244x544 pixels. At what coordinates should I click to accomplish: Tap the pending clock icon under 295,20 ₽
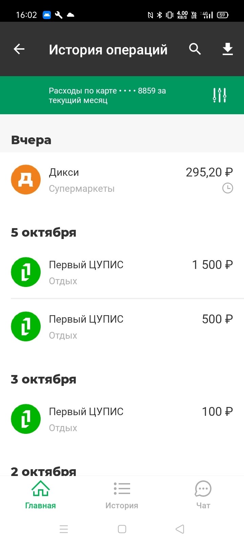pos(227,188)
